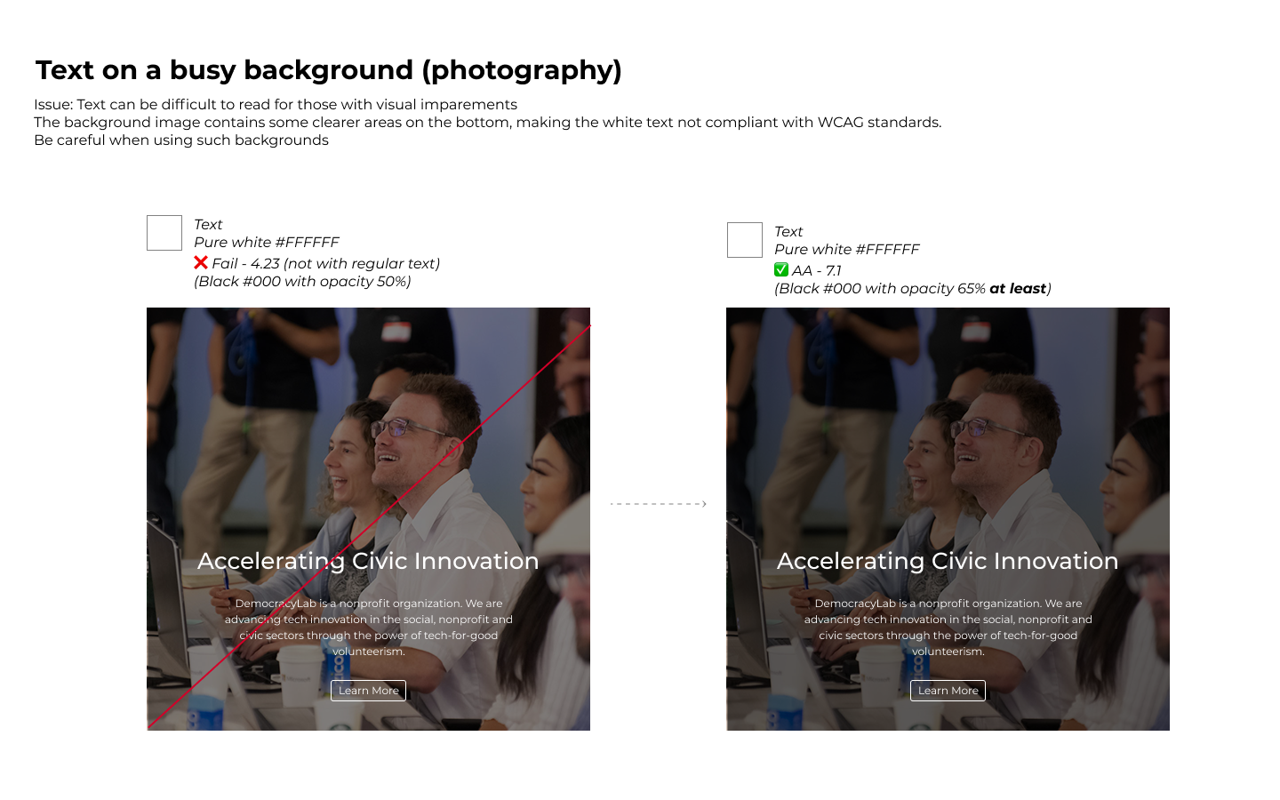
Task: Click the bold 'at least' text
Action: (x=1017, y=289)
